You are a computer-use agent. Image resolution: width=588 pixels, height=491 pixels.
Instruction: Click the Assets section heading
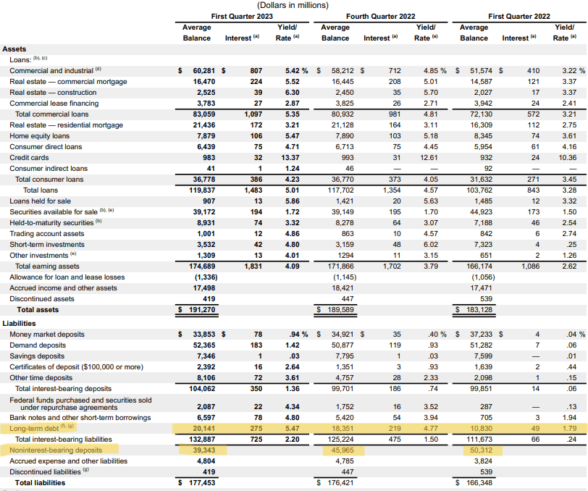pyautogui.click(x=14, y=49)
